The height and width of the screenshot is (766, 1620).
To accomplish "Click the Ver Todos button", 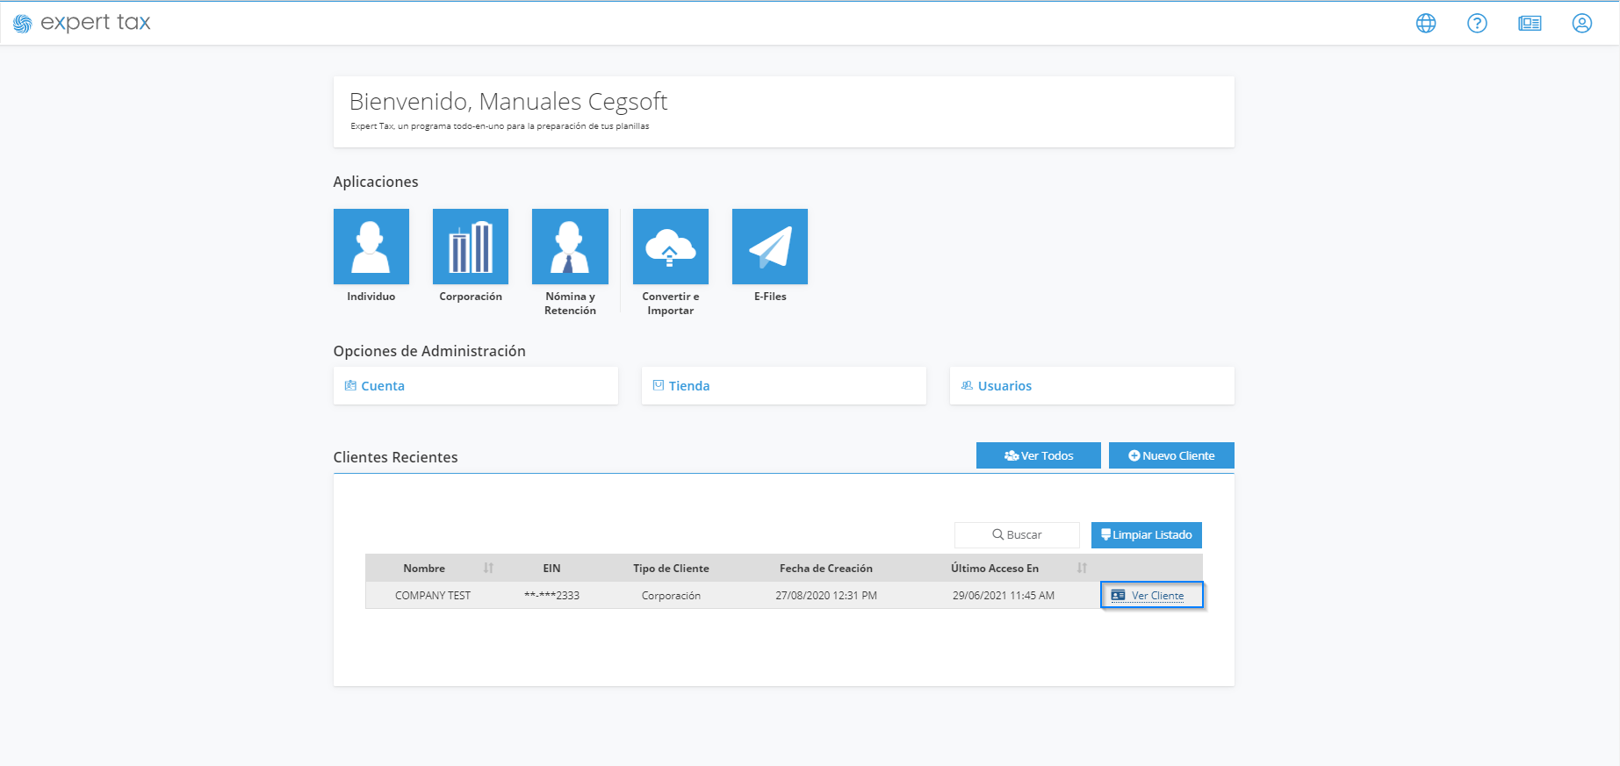I will click(x=1039, y=455).
